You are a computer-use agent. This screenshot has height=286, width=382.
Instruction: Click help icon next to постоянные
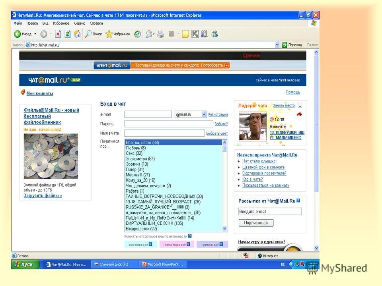coord(150,244)
